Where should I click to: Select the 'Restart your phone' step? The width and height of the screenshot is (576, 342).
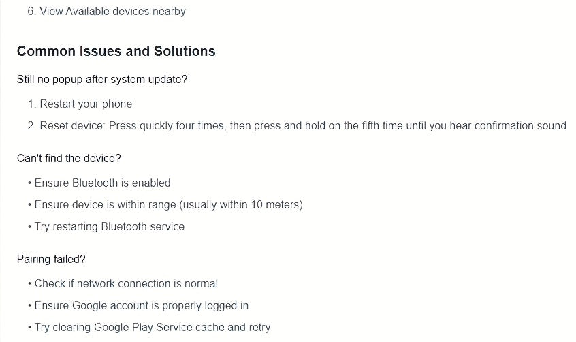tap(86, 104)
